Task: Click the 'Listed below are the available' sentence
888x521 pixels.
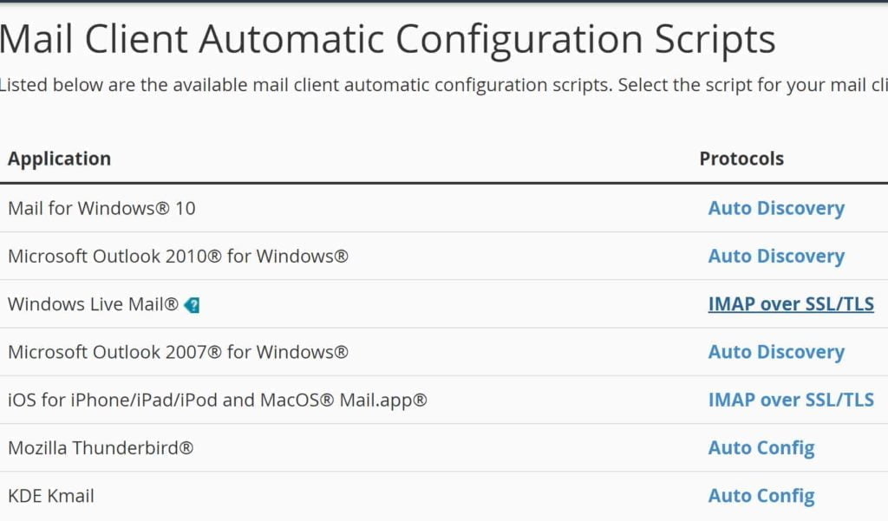Action: [306, 85]
